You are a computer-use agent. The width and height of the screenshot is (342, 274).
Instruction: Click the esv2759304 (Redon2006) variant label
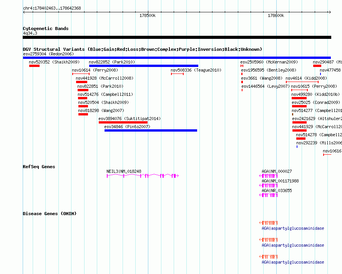(48, 54)
